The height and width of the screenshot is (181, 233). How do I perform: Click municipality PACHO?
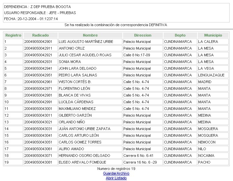(x=204, y=162)
